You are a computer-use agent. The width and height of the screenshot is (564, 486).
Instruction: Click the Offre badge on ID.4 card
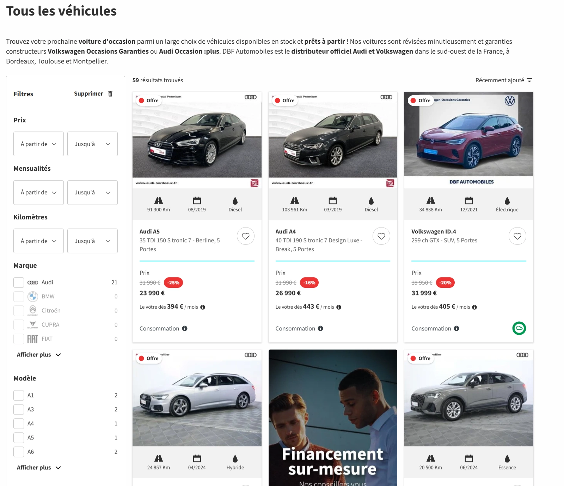[x=421, y=101]
